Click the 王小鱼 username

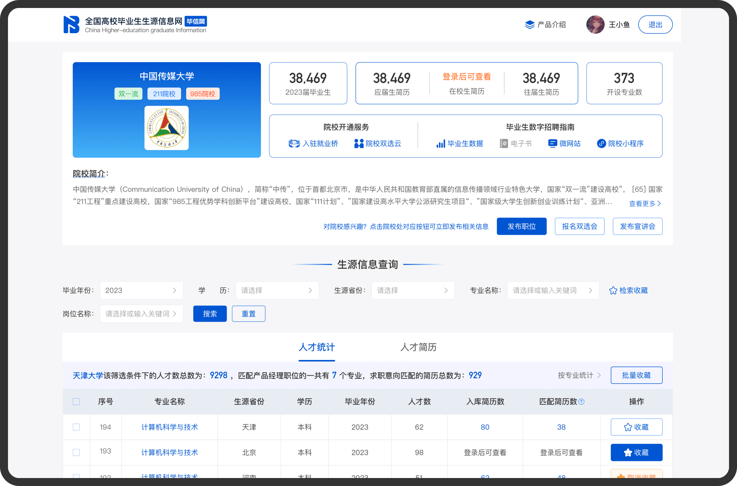[x=619, y=25]
